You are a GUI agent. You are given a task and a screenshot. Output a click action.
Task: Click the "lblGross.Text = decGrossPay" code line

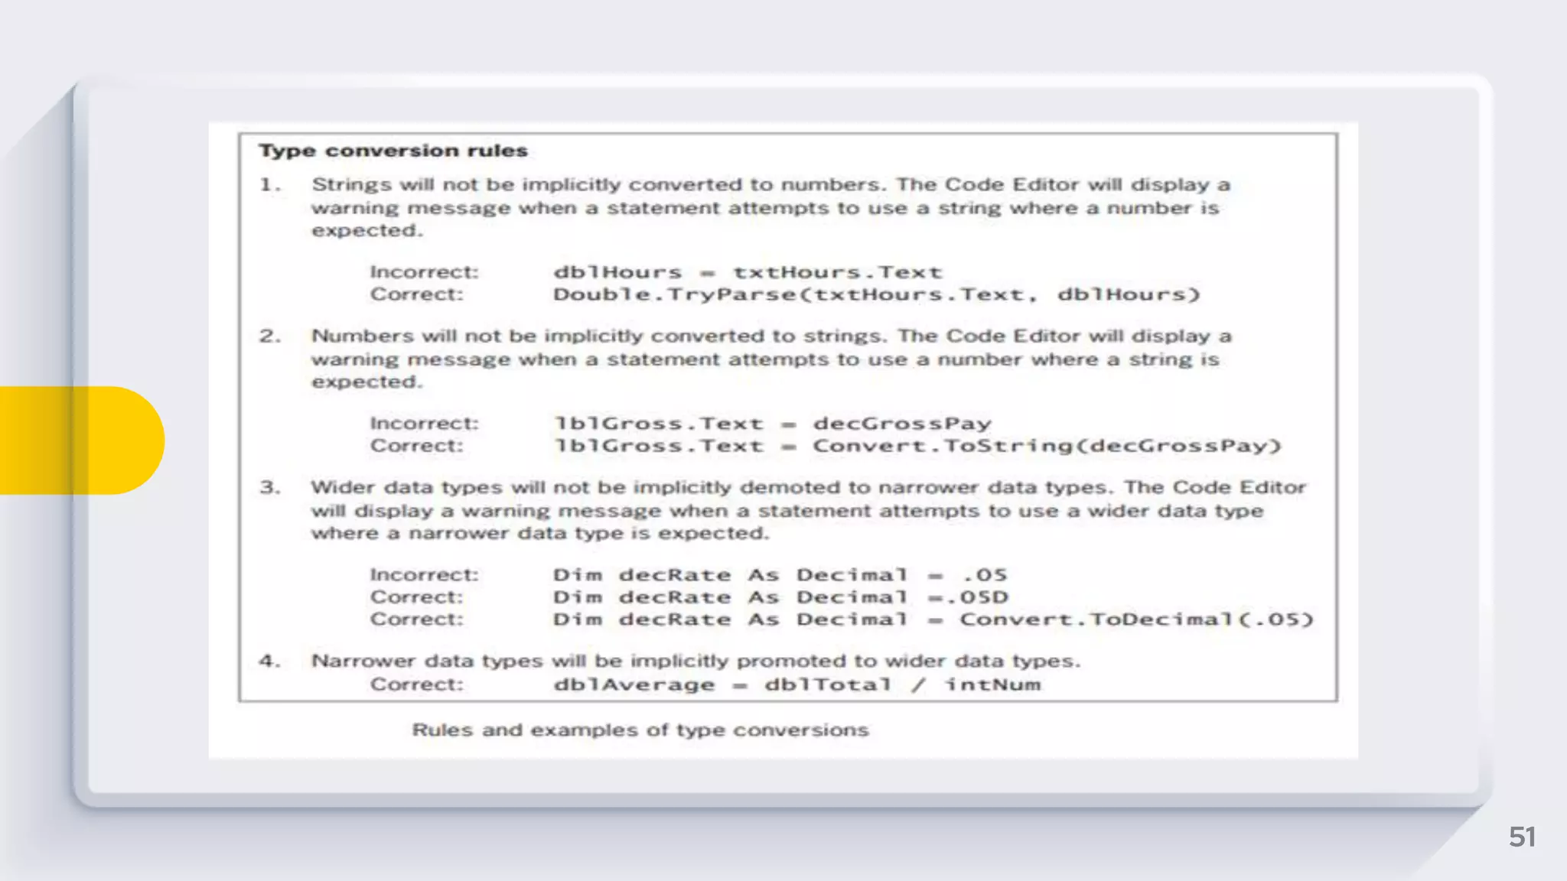pyautogui.click(x=772, y=424)
